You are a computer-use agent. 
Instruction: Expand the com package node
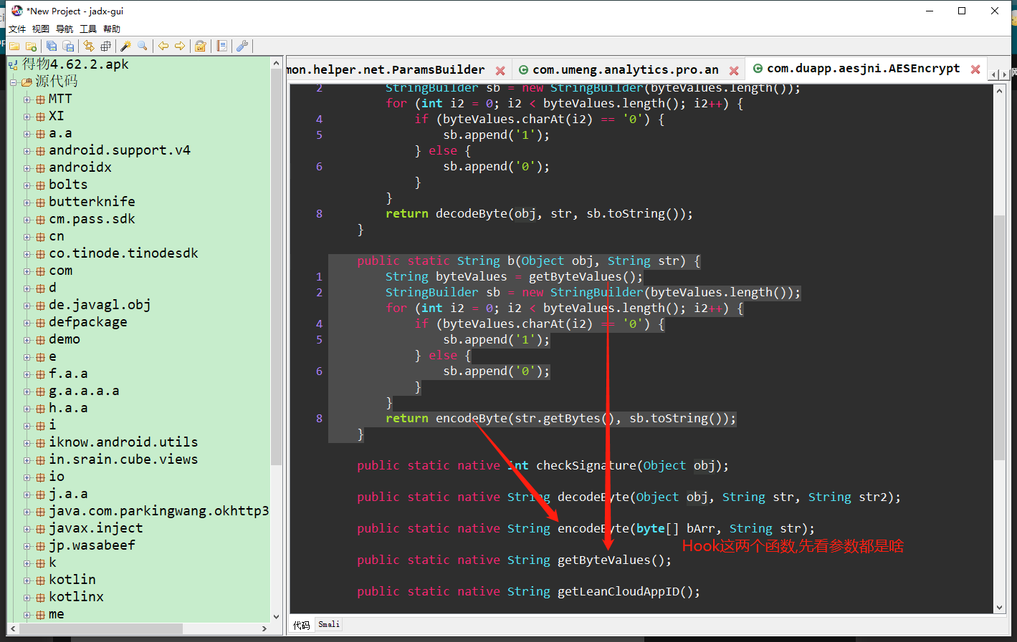[x=27, y=271]
